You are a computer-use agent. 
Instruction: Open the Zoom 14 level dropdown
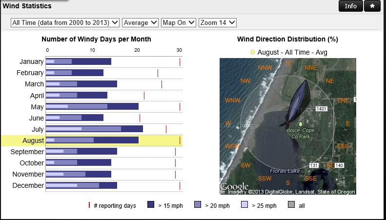pyautogui.click(x=217, y=22)
